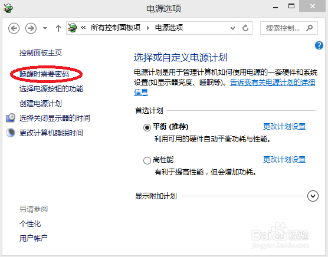Click the power options icon in address bar
328x257 pixels.
[73, 28]
